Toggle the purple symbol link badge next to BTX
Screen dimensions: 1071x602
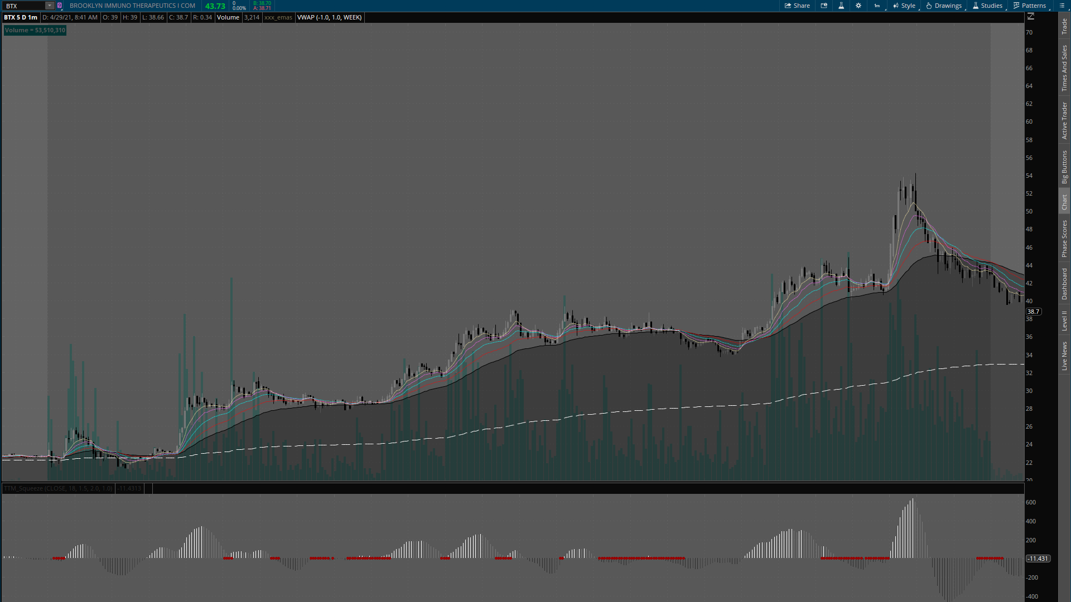(60, 6)
